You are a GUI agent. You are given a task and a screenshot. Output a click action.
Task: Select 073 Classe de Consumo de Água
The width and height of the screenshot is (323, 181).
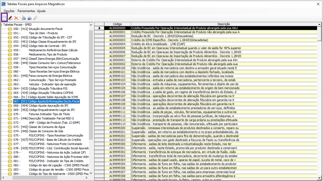(39, 127)
